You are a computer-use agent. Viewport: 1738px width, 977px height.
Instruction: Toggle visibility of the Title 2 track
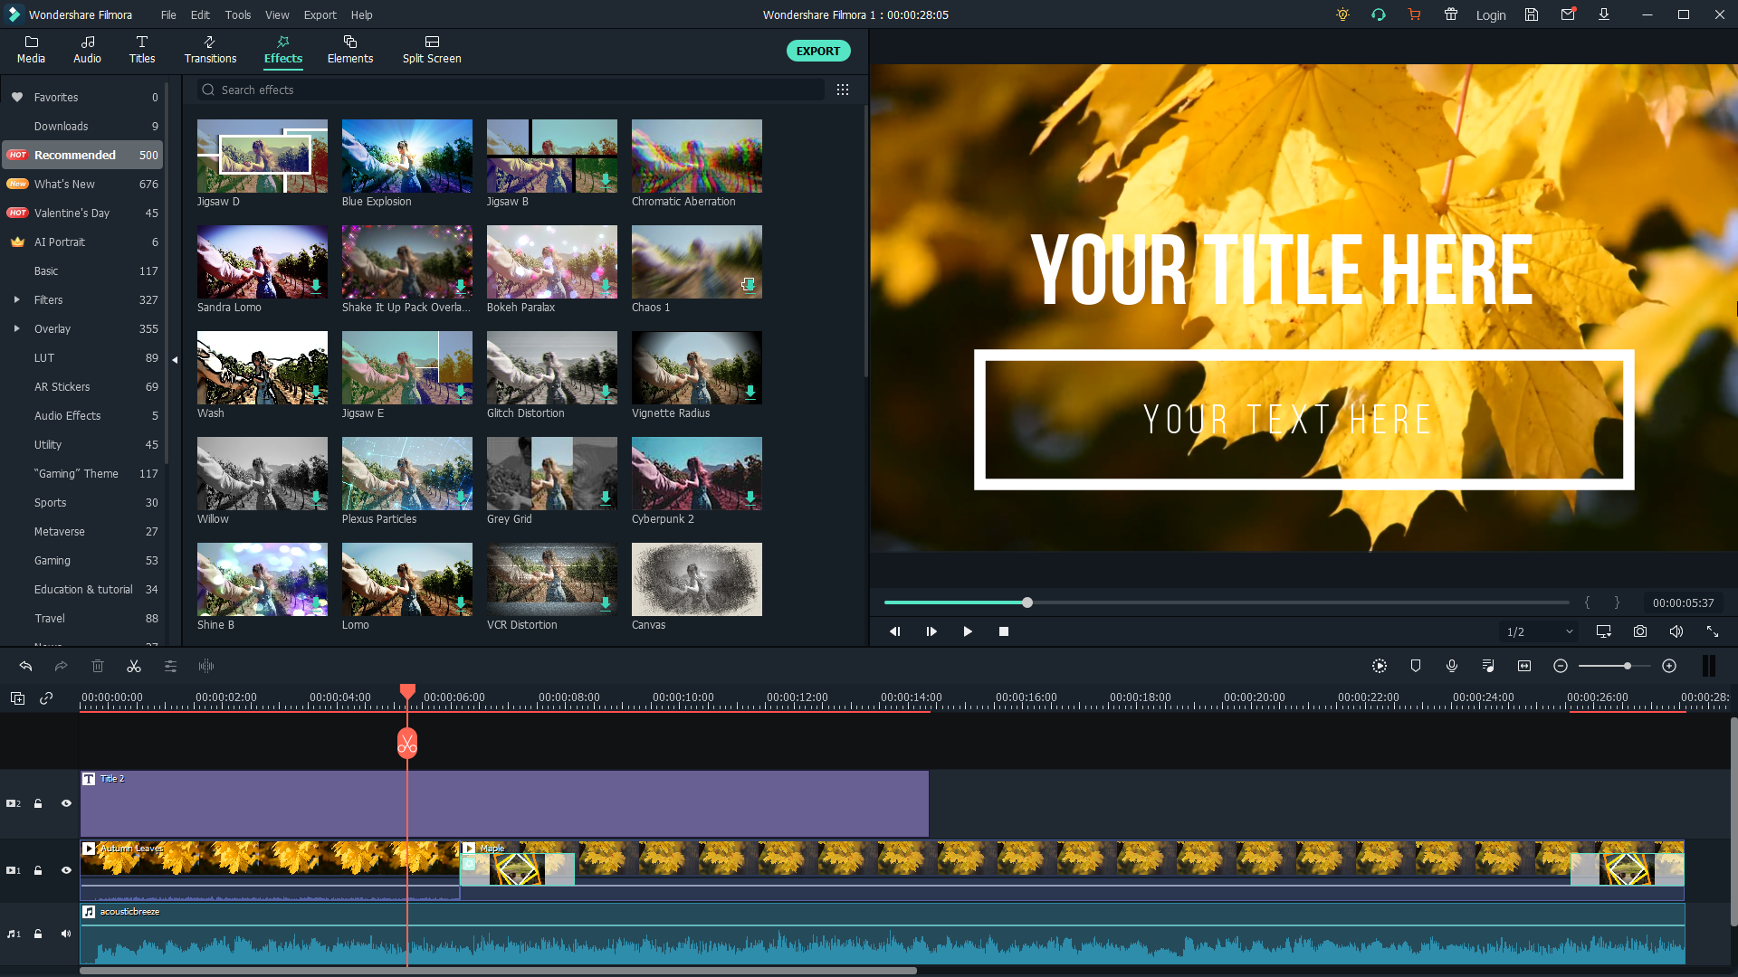65,803
